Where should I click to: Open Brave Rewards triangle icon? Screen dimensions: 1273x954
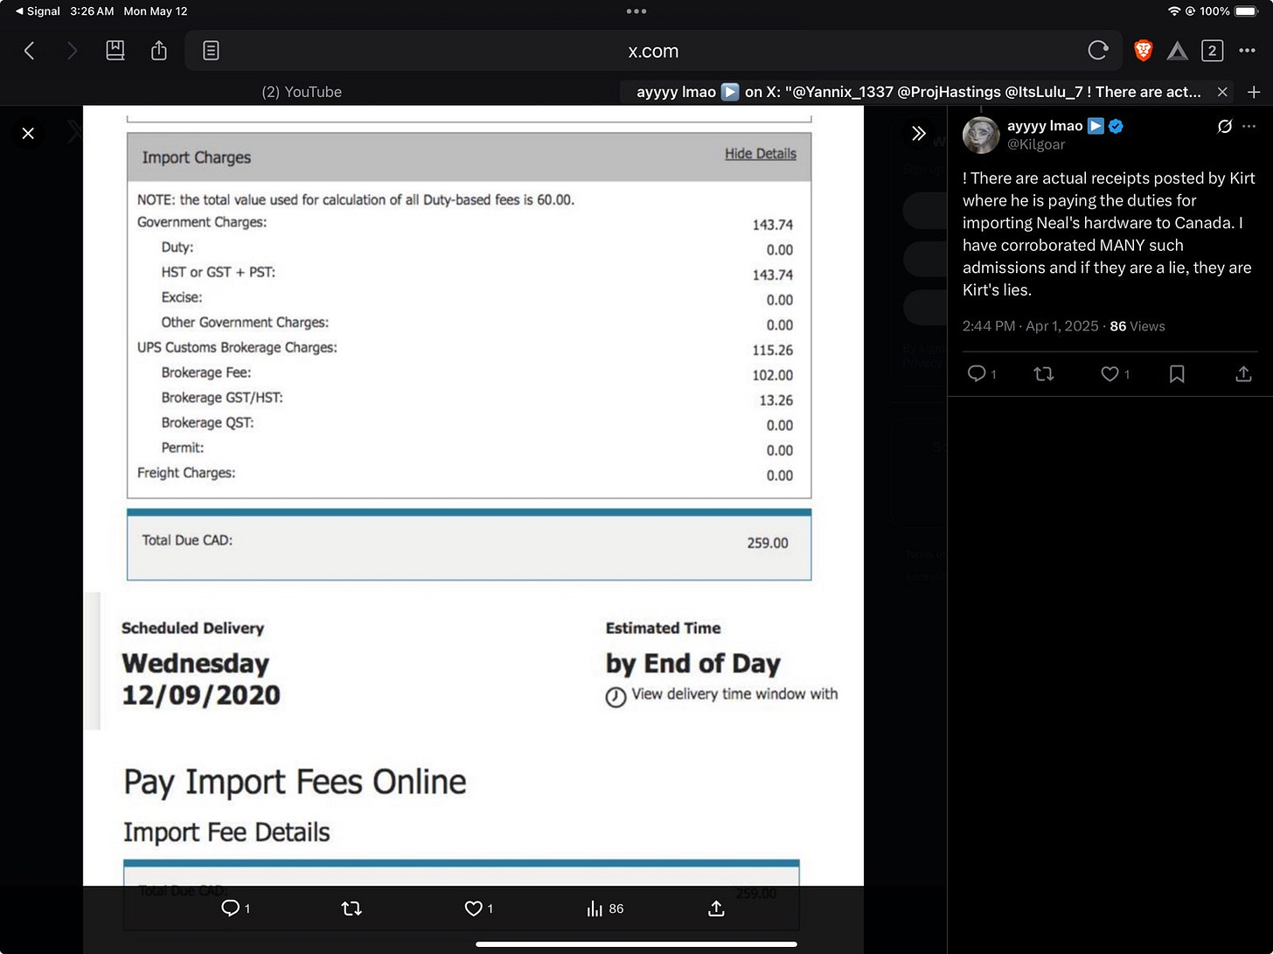pos(1178,52)
